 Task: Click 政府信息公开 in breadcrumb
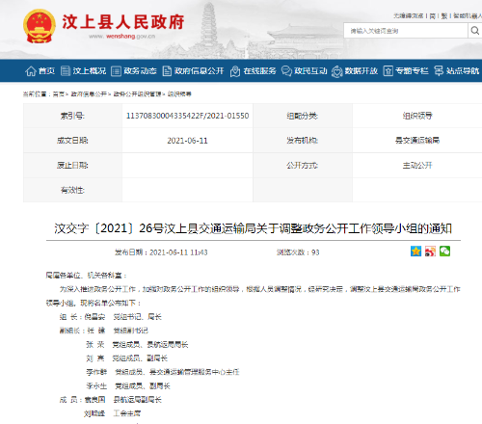click(x=89, y=94)
